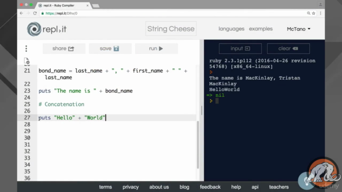Save the current repl

tap(110, 49)
